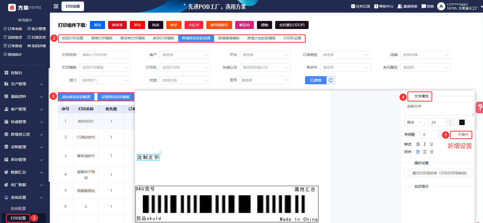This screenshot has width=483, height=223.
Task: Open the 店铺 dropdown
Action: click(x=426, y=55)
